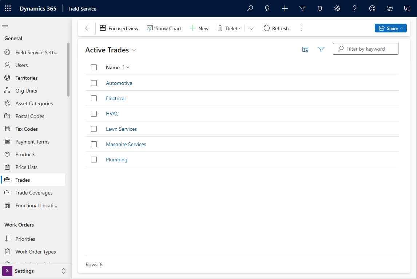Open the app launcher waffle icon

coord(8,8)
